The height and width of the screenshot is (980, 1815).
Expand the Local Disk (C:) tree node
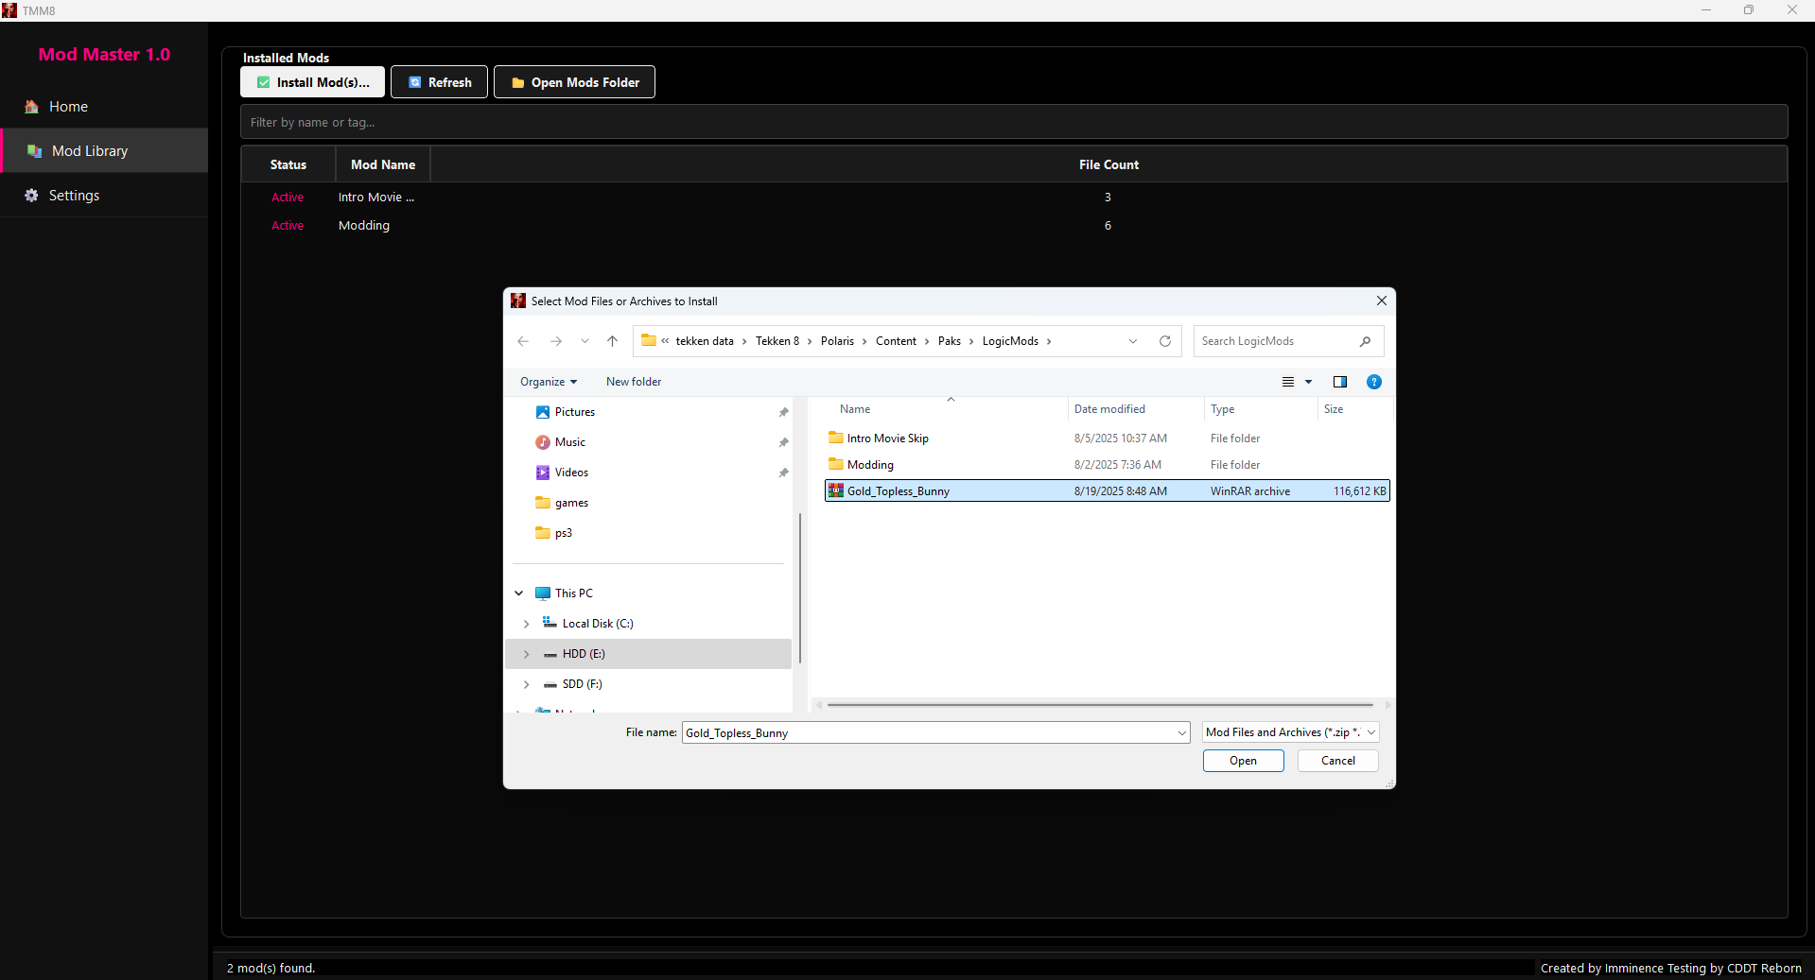(527, 624)
